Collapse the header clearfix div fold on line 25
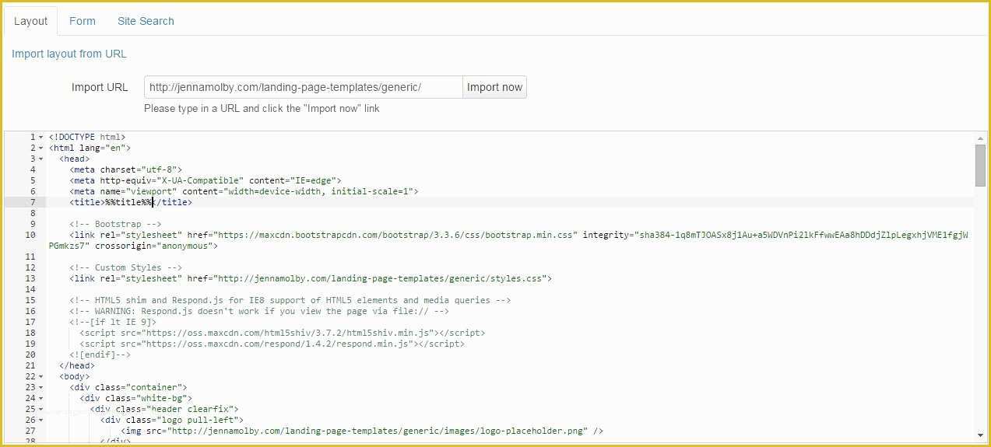 (41, 410)
